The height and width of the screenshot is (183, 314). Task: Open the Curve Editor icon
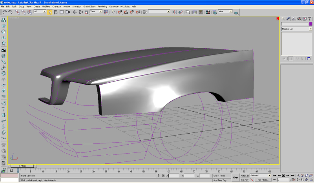tap(194, 12)
